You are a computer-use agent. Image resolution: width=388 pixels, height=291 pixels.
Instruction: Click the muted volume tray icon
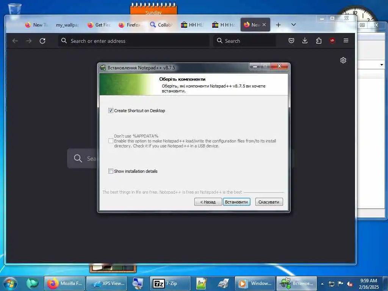point(350,284)
